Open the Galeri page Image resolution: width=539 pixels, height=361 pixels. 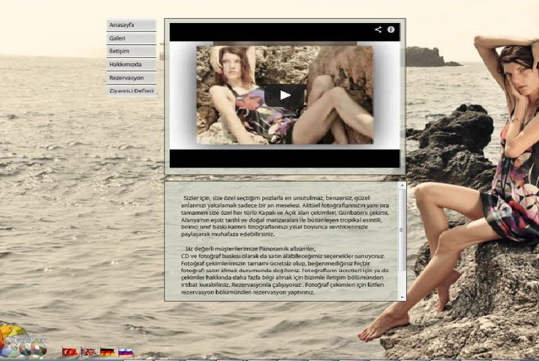(x=131, y=38)
